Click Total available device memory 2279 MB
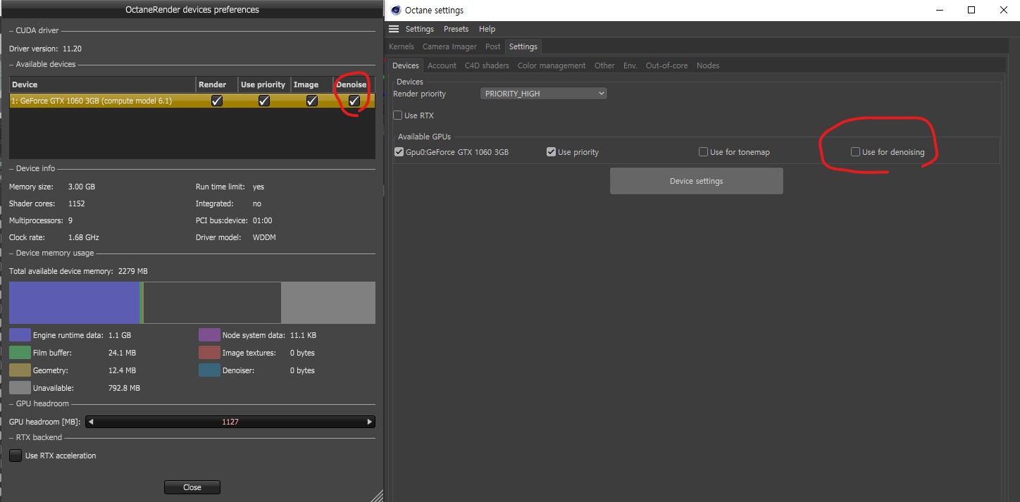The image size is (1020, 502). tap(78, 271)
